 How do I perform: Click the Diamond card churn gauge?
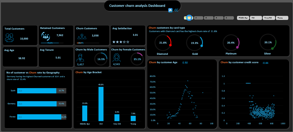(x=163, y=43)
